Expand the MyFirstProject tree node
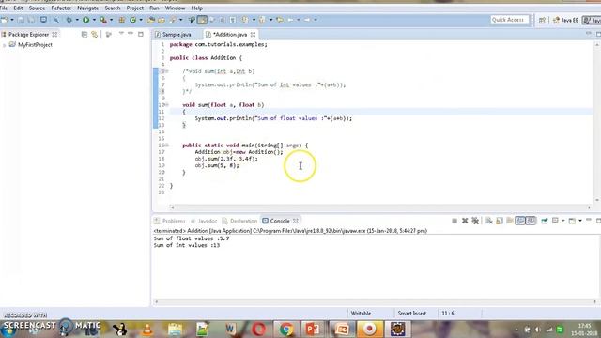601x338 pixels. click(x=4, y=45)
